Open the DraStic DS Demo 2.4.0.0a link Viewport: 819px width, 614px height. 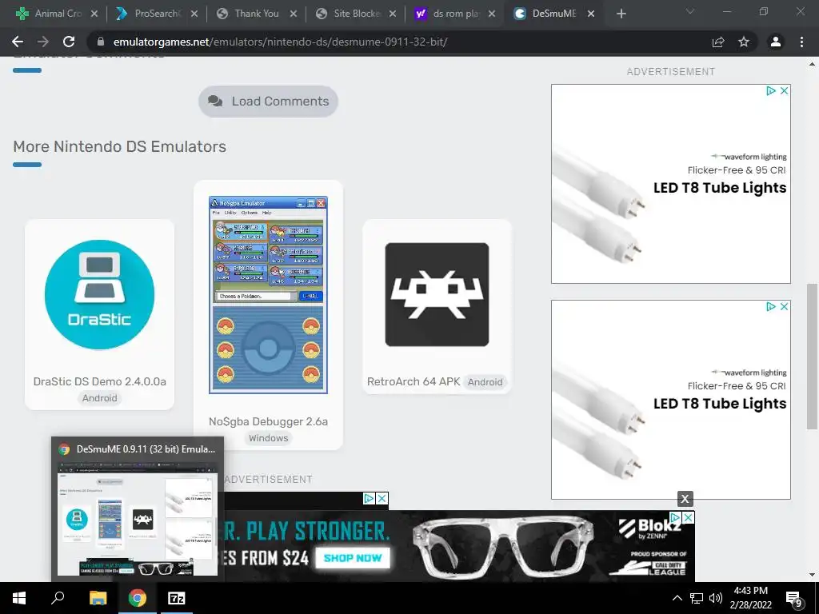click(100, 381)
